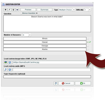
Task: Open the question Type dropdown
Action: (74, 10)
